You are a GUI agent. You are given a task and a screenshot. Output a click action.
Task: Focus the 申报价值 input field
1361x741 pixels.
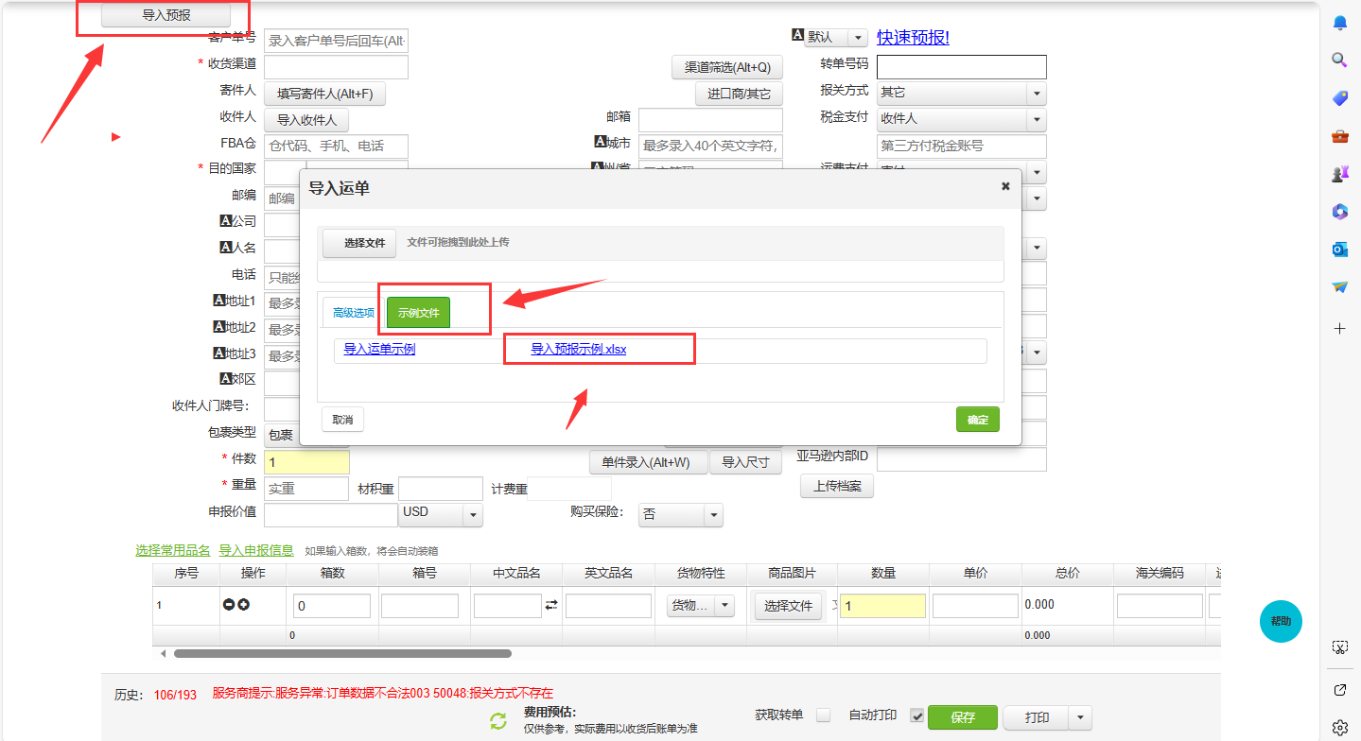(x=331, y=514)
